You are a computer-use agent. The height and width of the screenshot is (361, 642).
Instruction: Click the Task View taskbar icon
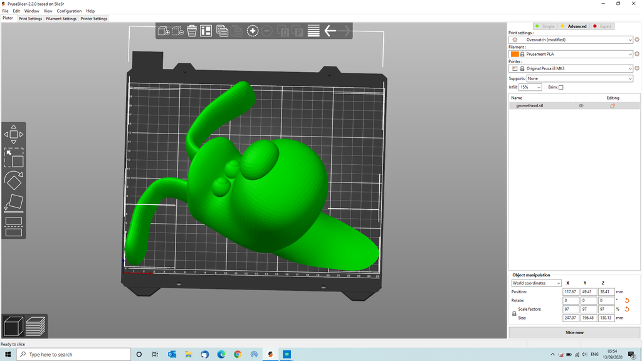point(155,355)
